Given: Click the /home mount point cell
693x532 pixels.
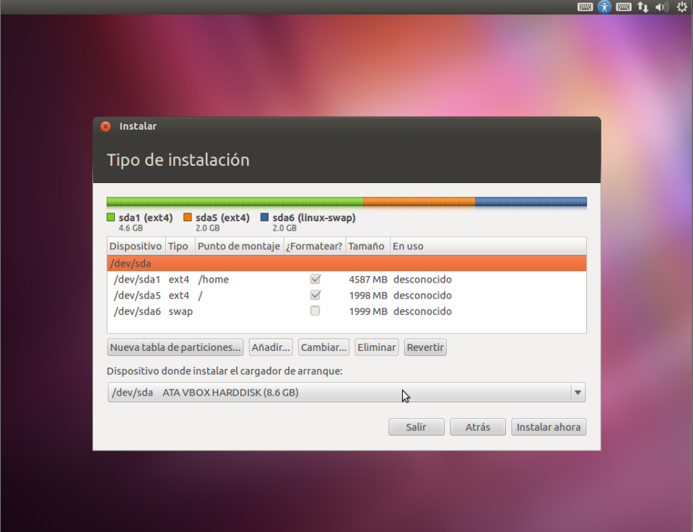Looking at the screenshot, I should click(214, 280).
